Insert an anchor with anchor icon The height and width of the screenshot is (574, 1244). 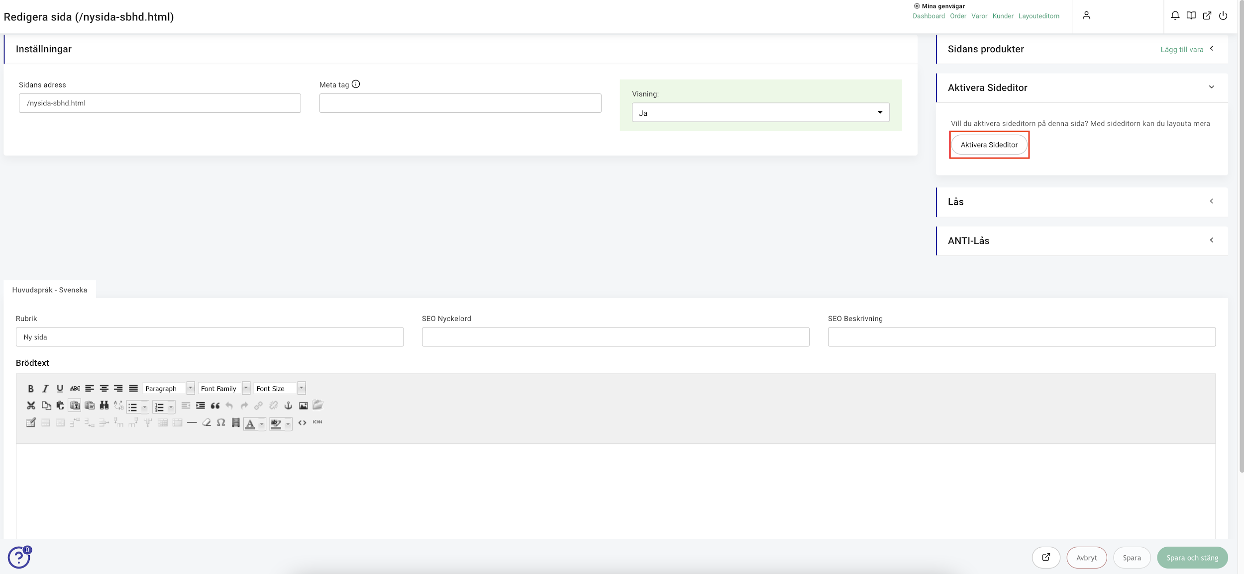pos(288,406)
